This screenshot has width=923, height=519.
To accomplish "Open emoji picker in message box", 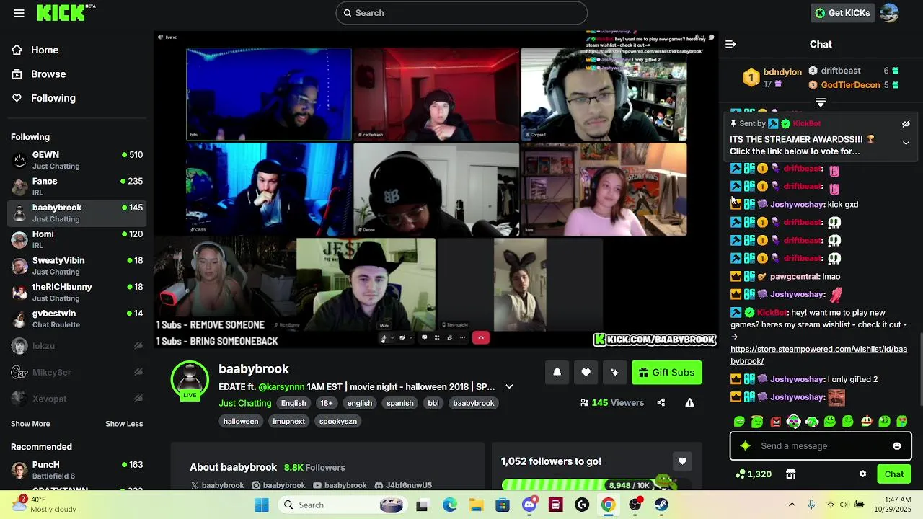I will (x=897, y=446).
